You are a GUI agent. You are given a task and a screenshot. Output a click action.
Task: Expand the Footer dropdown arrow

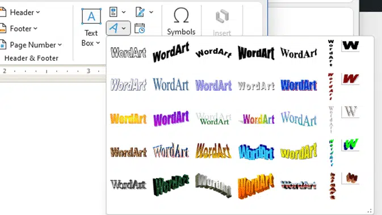tap(35, 28)
